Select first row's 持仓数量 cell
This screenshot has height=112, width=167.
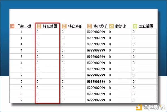47,32
